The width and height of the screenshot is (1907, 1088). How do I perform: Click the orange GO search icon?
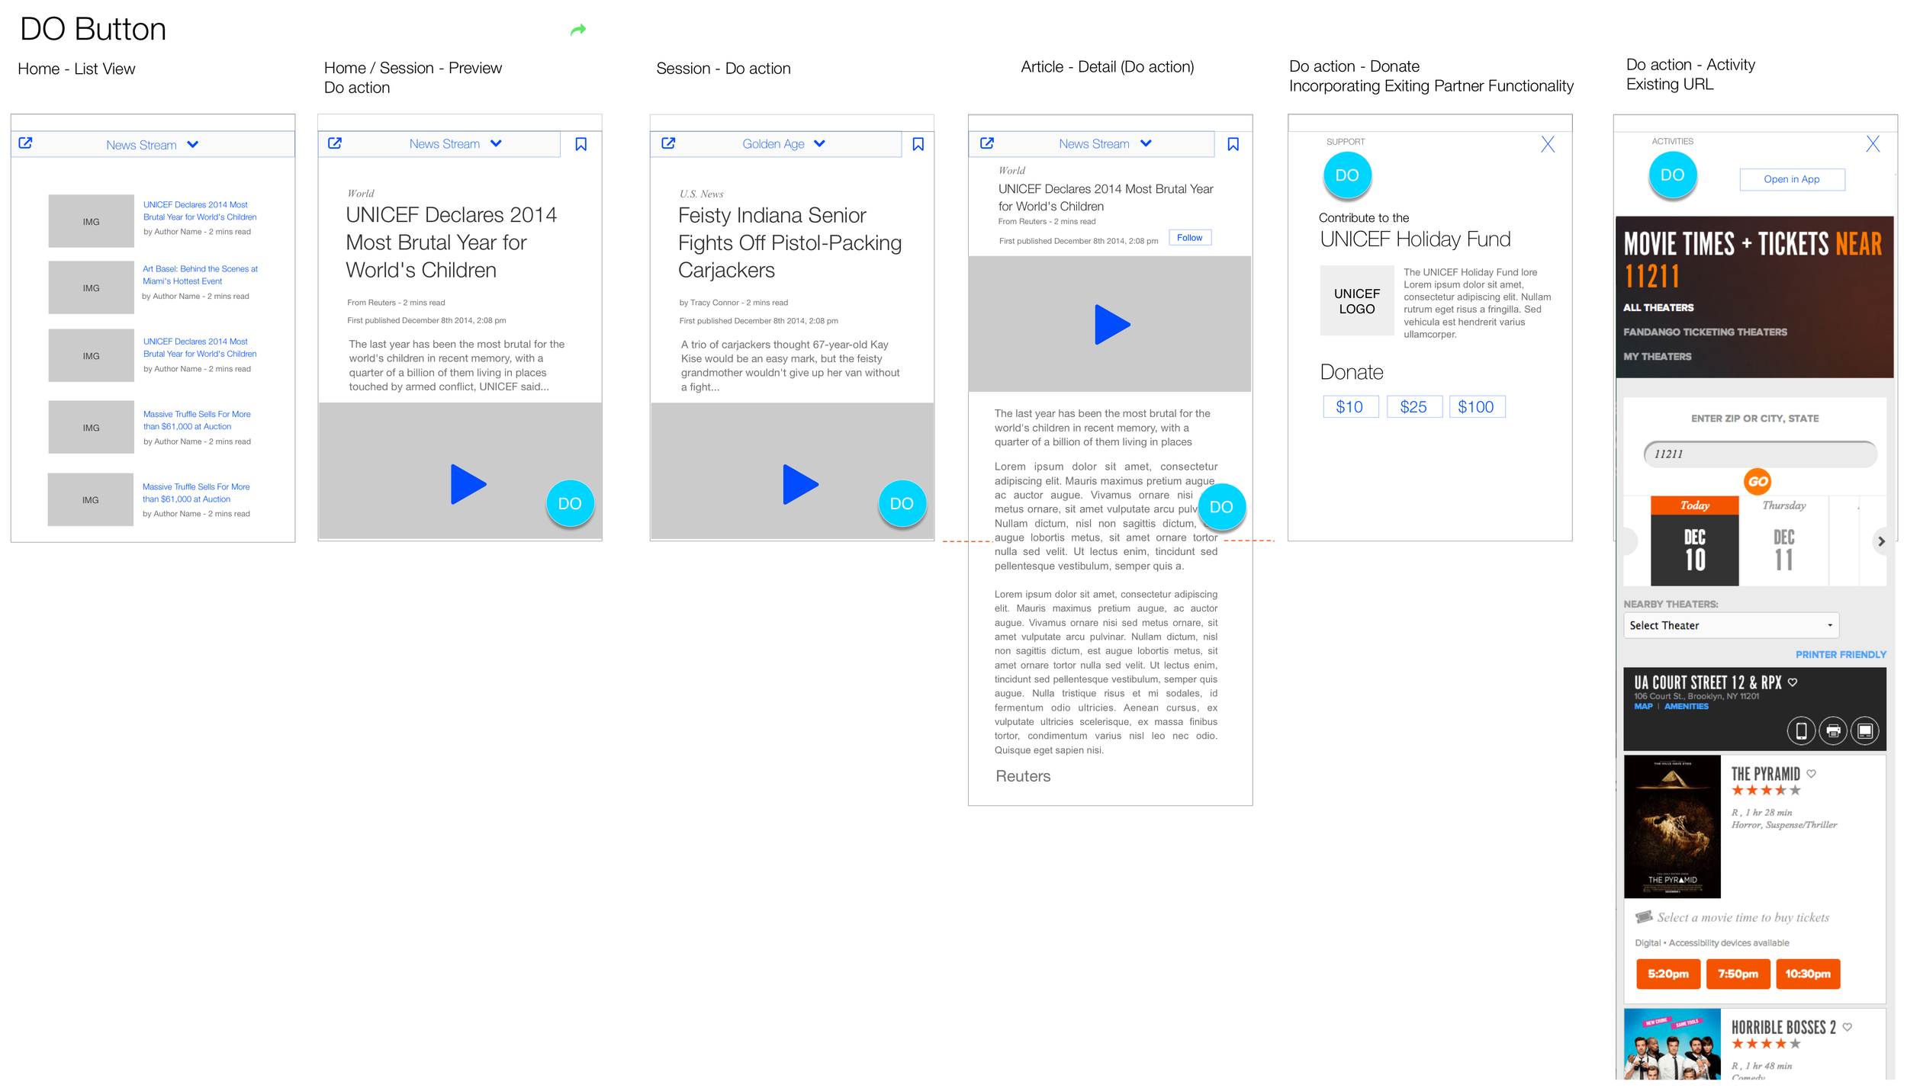(1757, 481)
